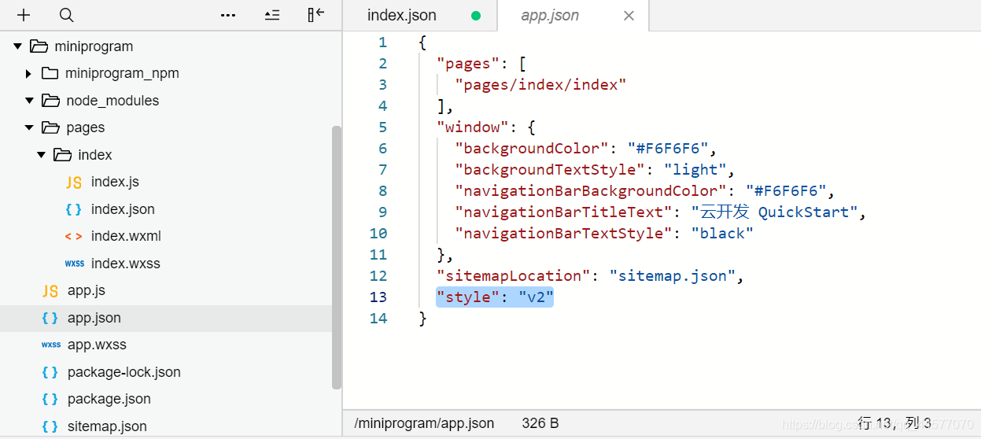981x439 pixels.
Task: Click the 326 B file size in status bar
Action: tap(540, 423)
